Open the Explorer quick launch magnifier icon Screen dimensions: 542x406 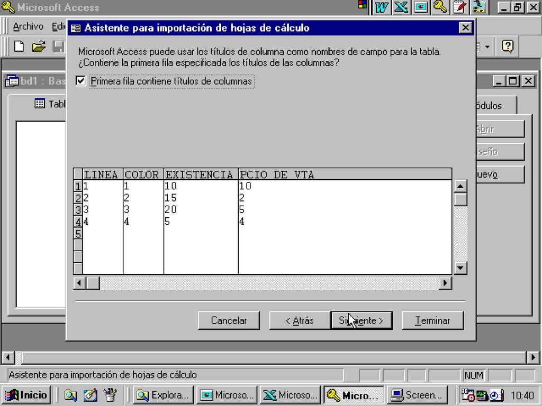coord(70,395)
